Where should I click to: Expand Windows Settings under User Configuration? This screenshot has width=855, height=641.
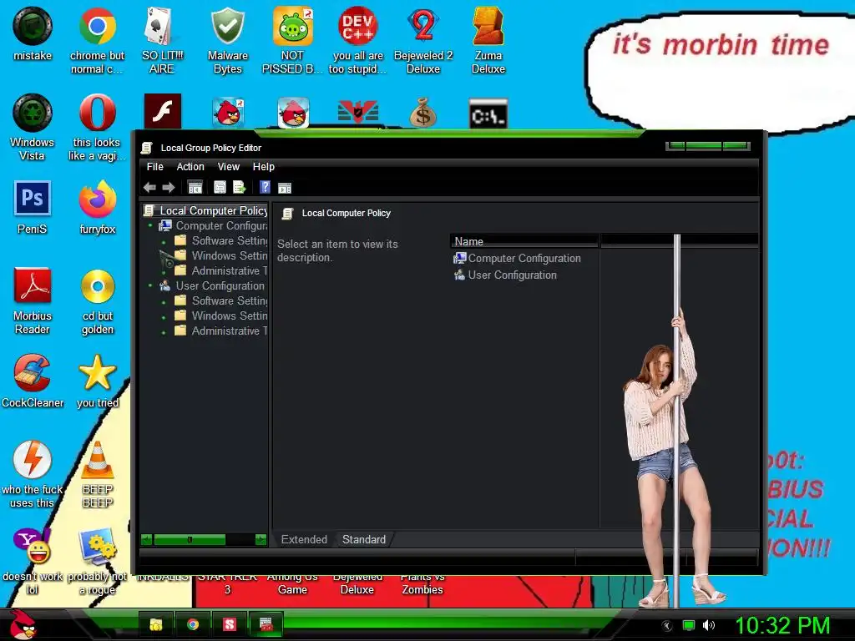point(164,317)
